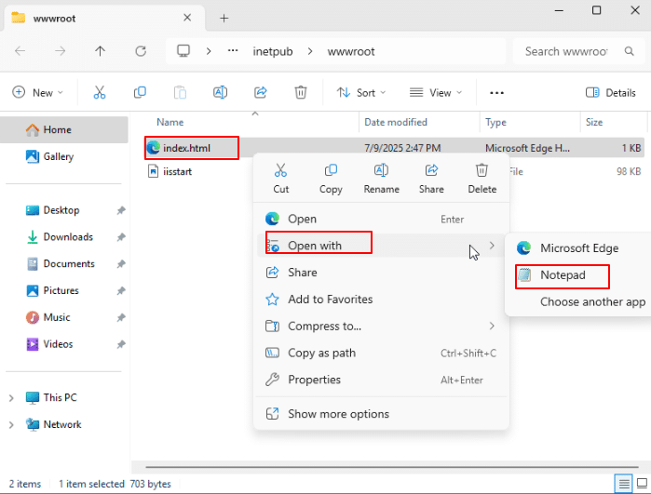Unpin Downloads using its pin icon
The height and width of the screenshot is (494, 651).
click(x=121, y=237)
